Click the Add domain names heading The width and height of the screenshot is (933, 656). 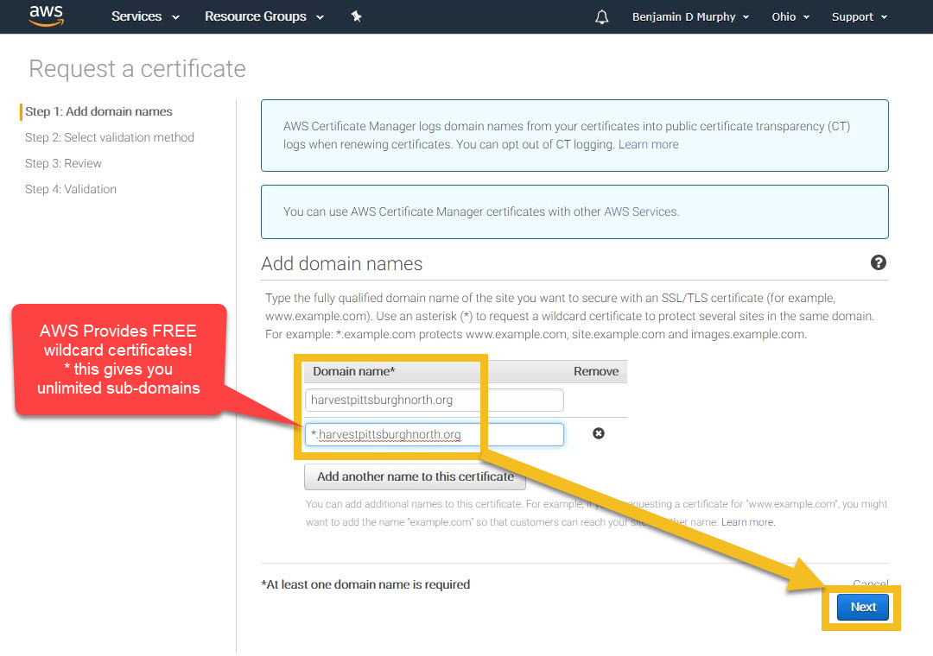click(x=341, y=263)
